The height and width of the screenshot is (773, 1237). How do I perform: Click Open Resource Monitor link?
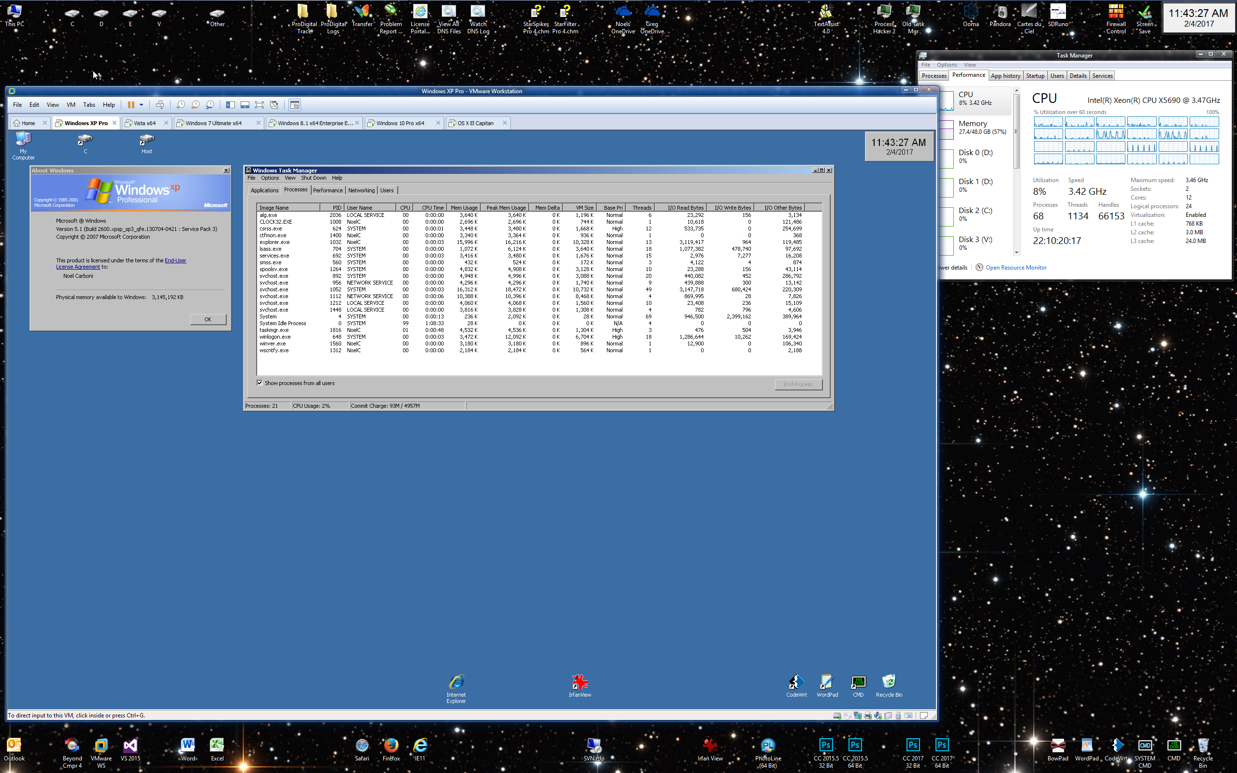1016,267
